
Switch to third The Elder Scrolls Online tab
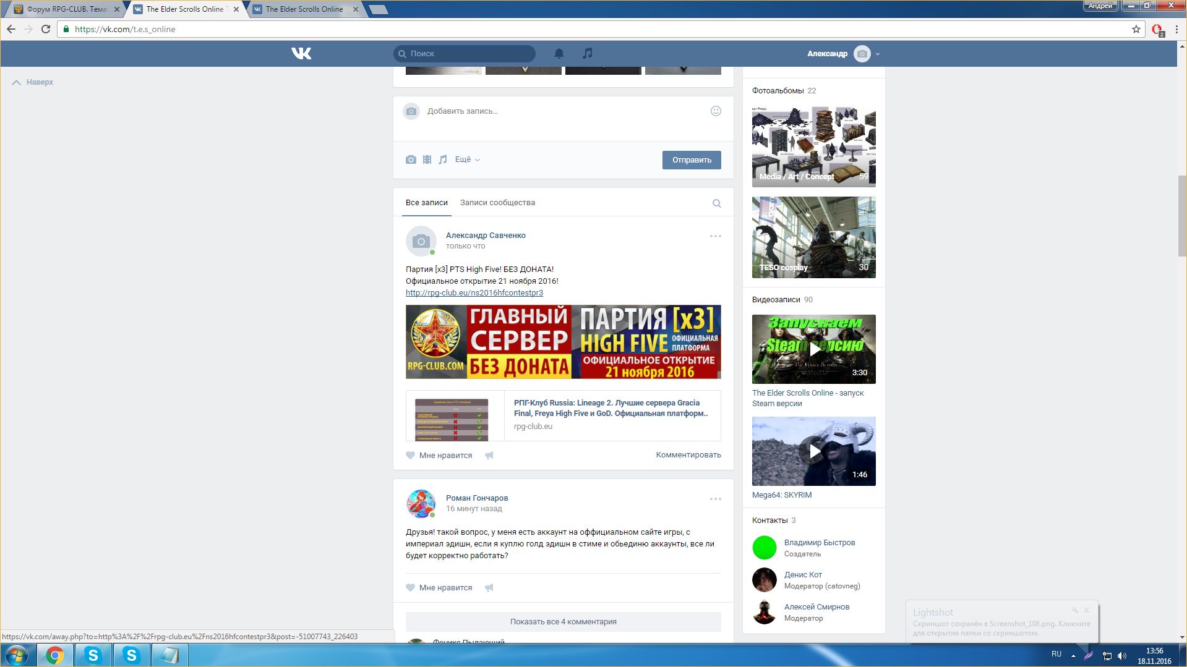304,9
